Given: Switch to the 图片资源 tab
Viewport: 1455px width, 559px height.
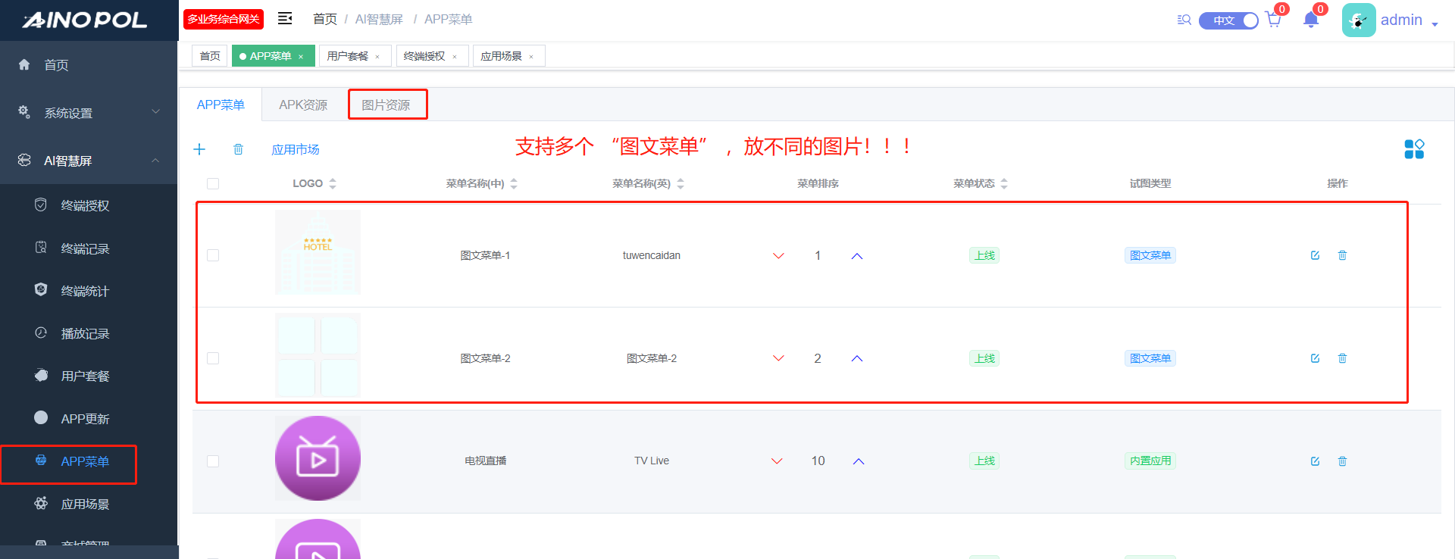Looking at the screenshot, I should pos(386,105).
